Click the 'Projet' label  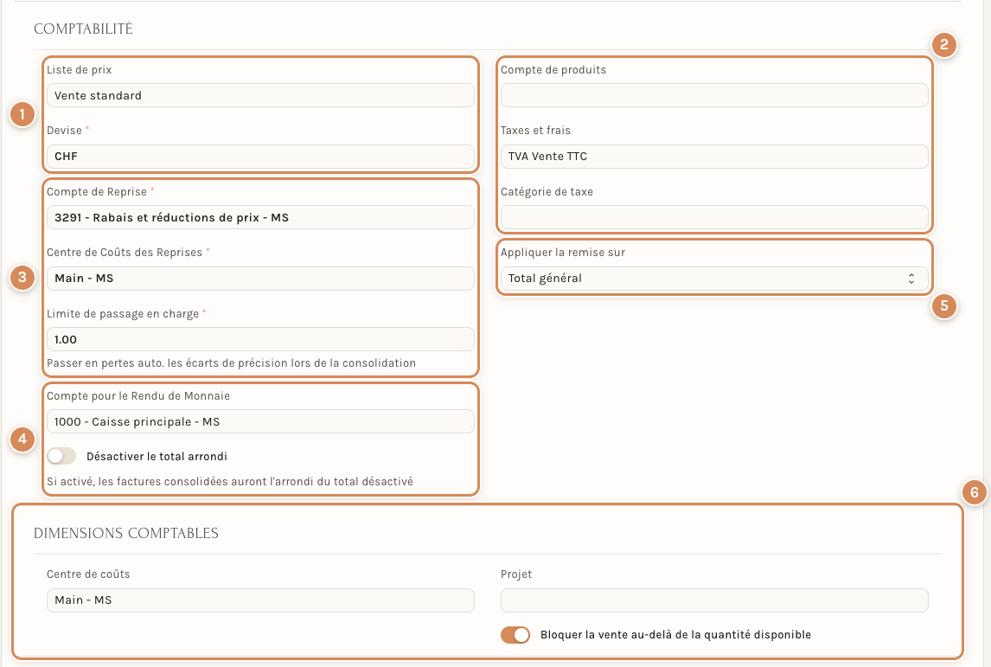click(516, 574)
